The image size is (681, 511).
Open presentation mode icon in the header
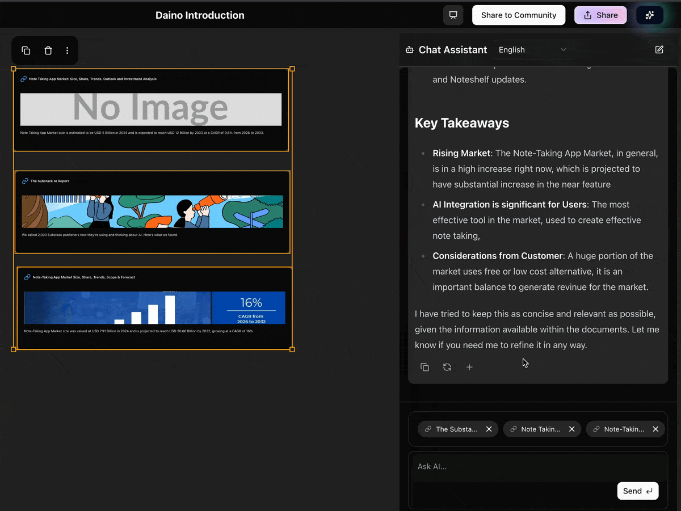tap(453, 15)
